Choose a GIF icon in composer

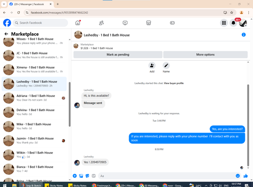point(94,176)
